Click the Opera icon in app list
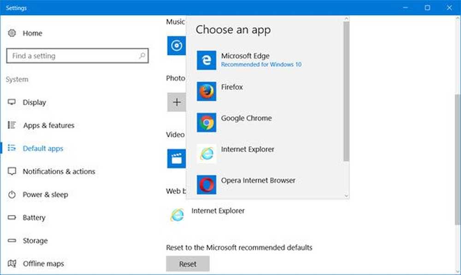The height and width of the screenshot is (275, 461). tap(207, 185)
